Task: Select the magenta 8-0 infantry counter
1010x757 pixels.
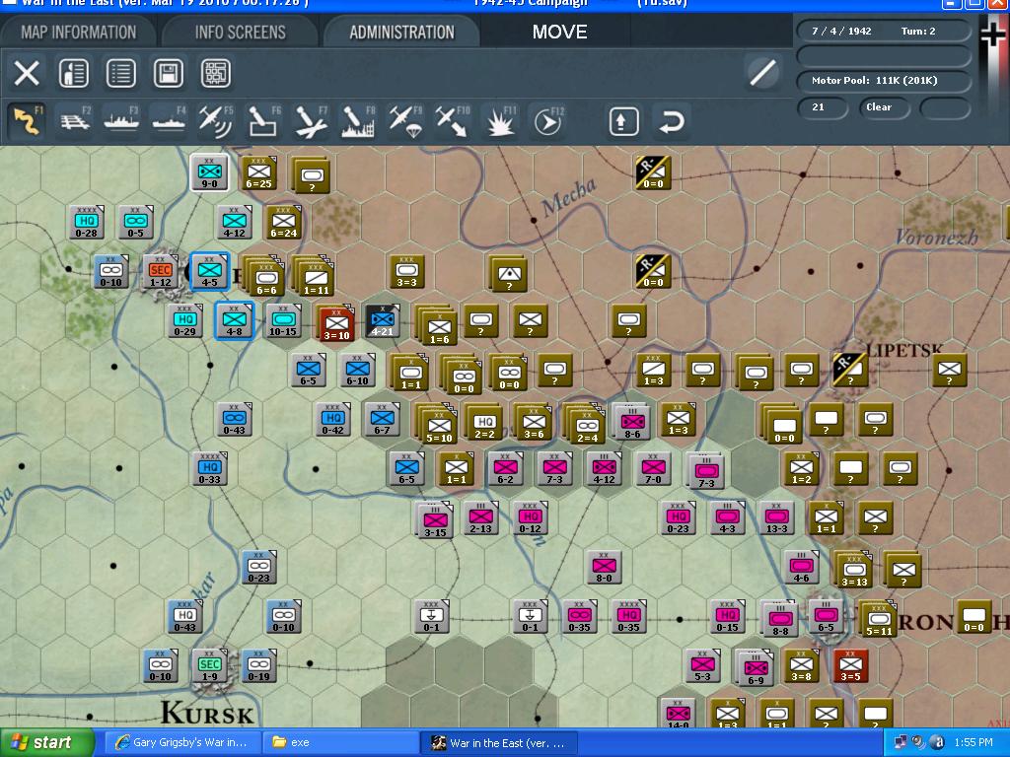Action: [x=605, y=567]
